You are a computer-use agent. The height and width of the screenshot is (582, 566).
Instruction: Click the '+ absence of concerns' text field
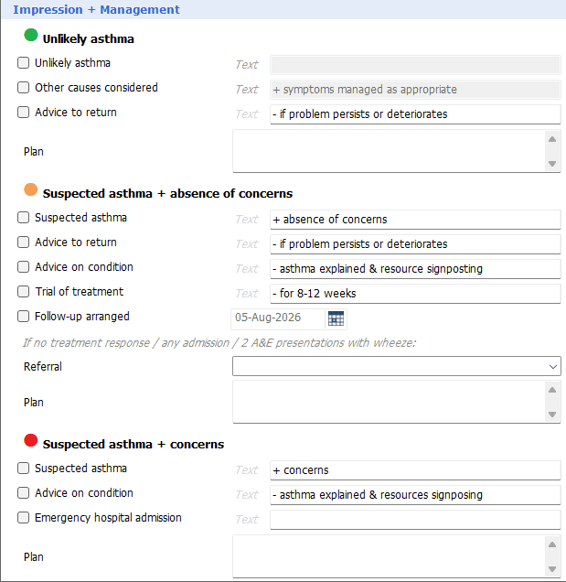(415, 220)
